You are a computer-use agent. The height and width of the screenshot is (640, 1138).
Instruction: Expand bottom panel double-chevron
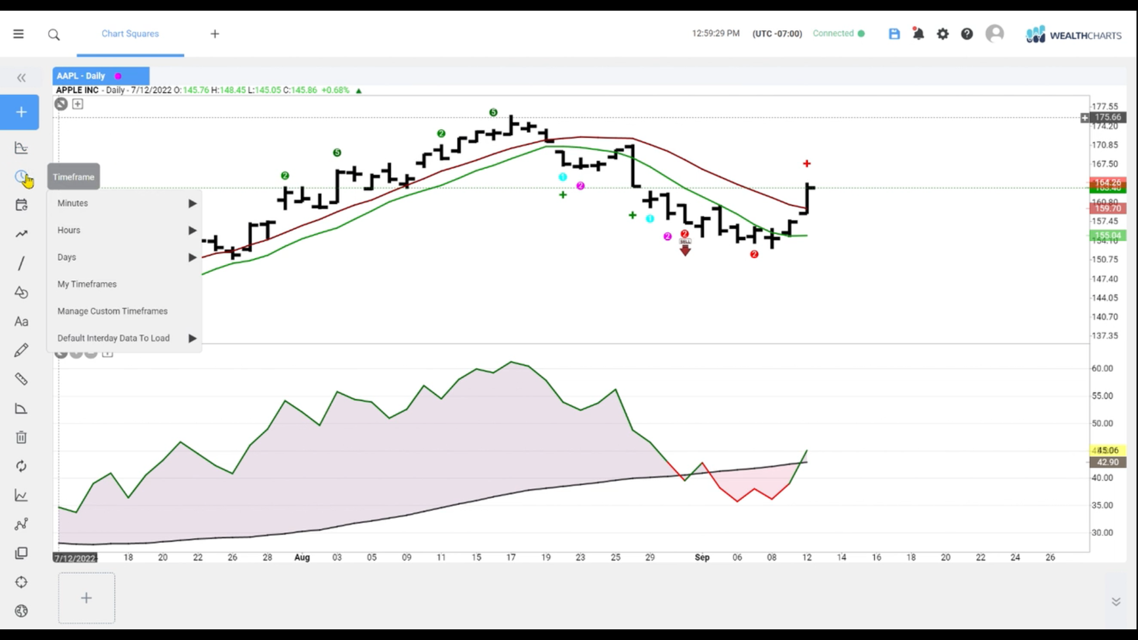click(x=1116, y=601)
